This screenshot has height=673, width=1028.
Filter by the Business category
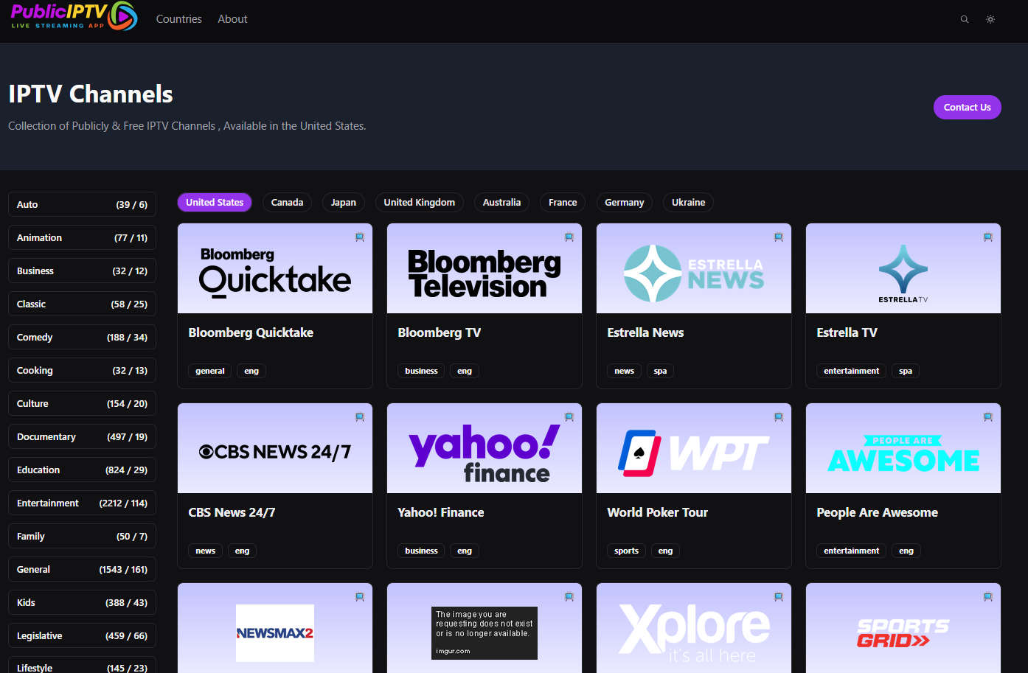(82, 271)
